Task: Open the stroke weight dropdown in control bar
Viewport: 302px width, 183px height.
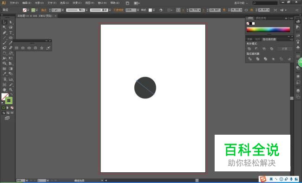Action: tap(63, 10)
